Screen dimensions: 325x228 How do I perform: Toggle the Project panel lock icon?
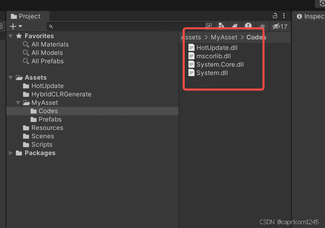coord(275,16)
